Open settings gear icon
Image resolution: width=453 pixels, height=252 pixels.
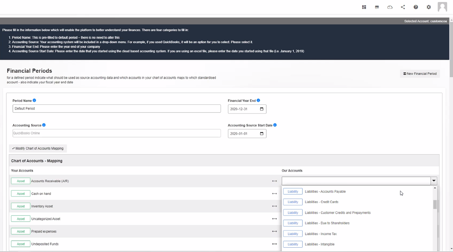click(429, 7)
